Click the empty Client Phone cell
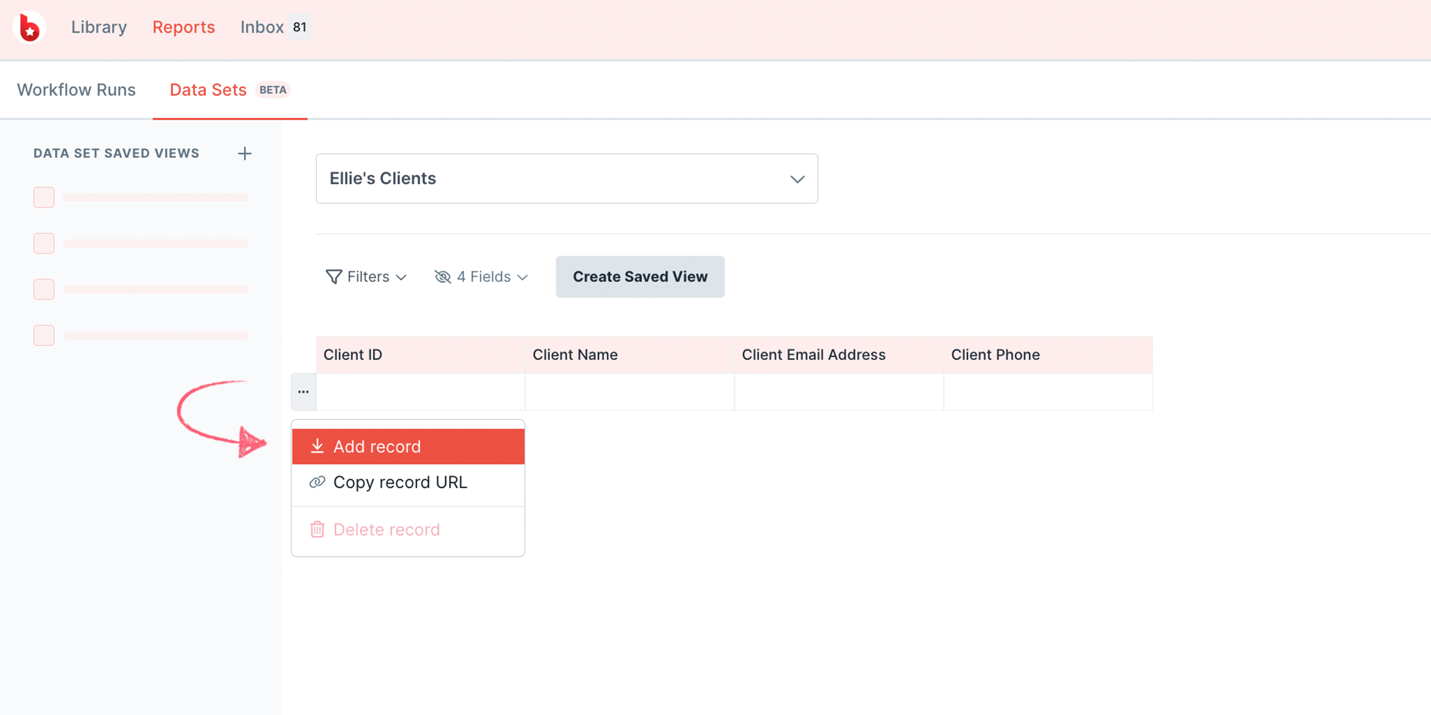This screenshot has height=715, width=1431. [x=1048, y=392]
